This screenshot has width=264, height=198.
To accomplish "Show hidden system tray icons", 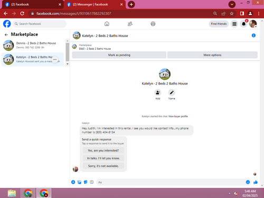I will coord(230,193).
